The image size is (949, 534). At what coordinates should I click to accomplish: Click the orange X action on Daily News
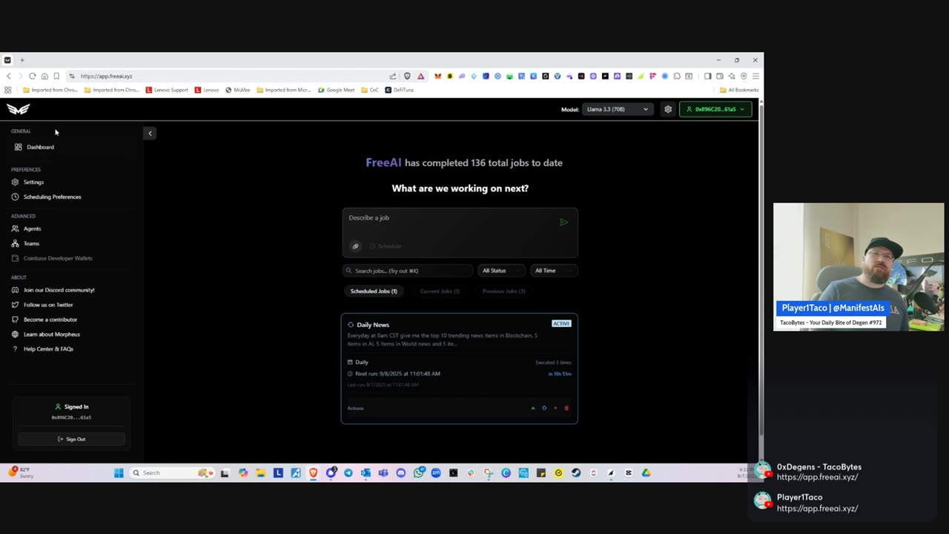555,408
